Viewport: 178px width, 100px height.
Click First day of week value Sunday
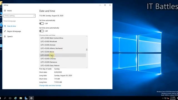coord(57,69)
